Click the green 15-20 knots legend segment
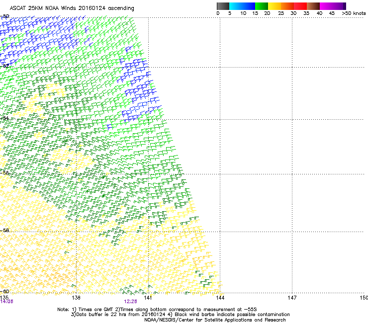This screenshot has width=368, height=323. coord(262,6)
